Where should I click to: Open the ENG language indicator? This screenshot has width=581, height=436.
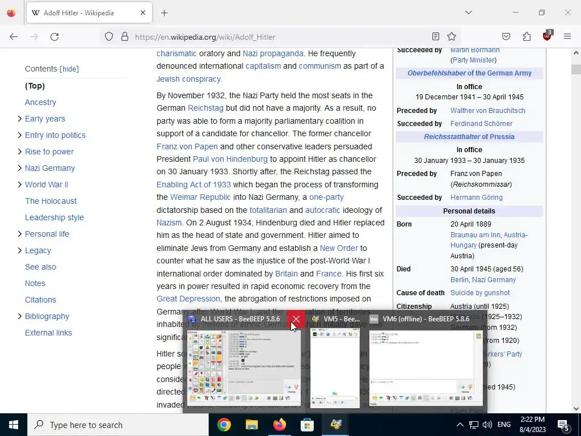pyautogui.click(x=504, y=425)
